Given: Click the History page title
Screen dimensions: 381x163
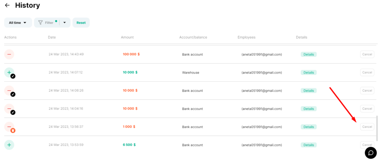Looking at the screenshot, I should coord(28,5).
